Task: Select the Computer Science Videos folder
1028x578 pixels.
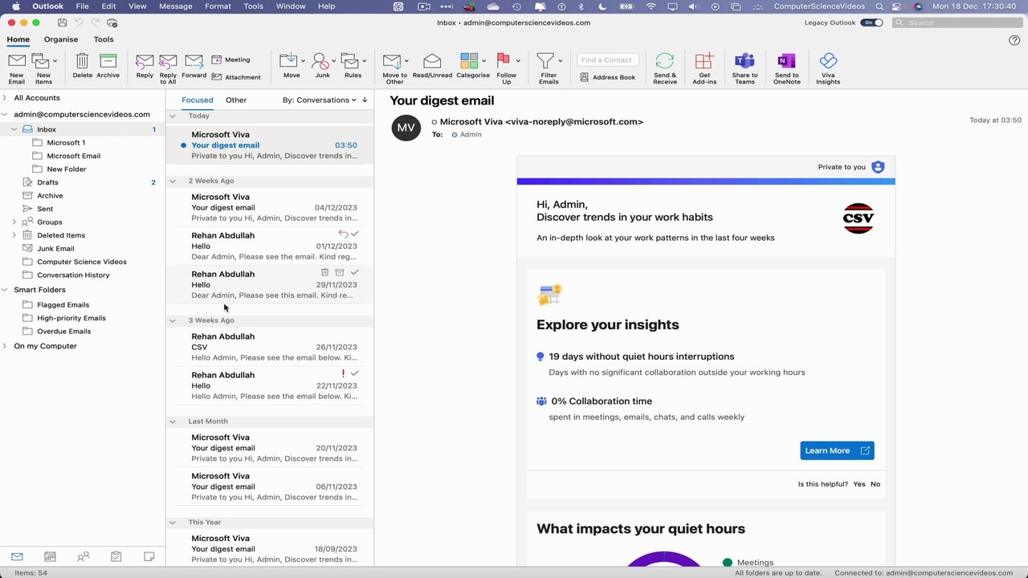Action: click(82, 262)
